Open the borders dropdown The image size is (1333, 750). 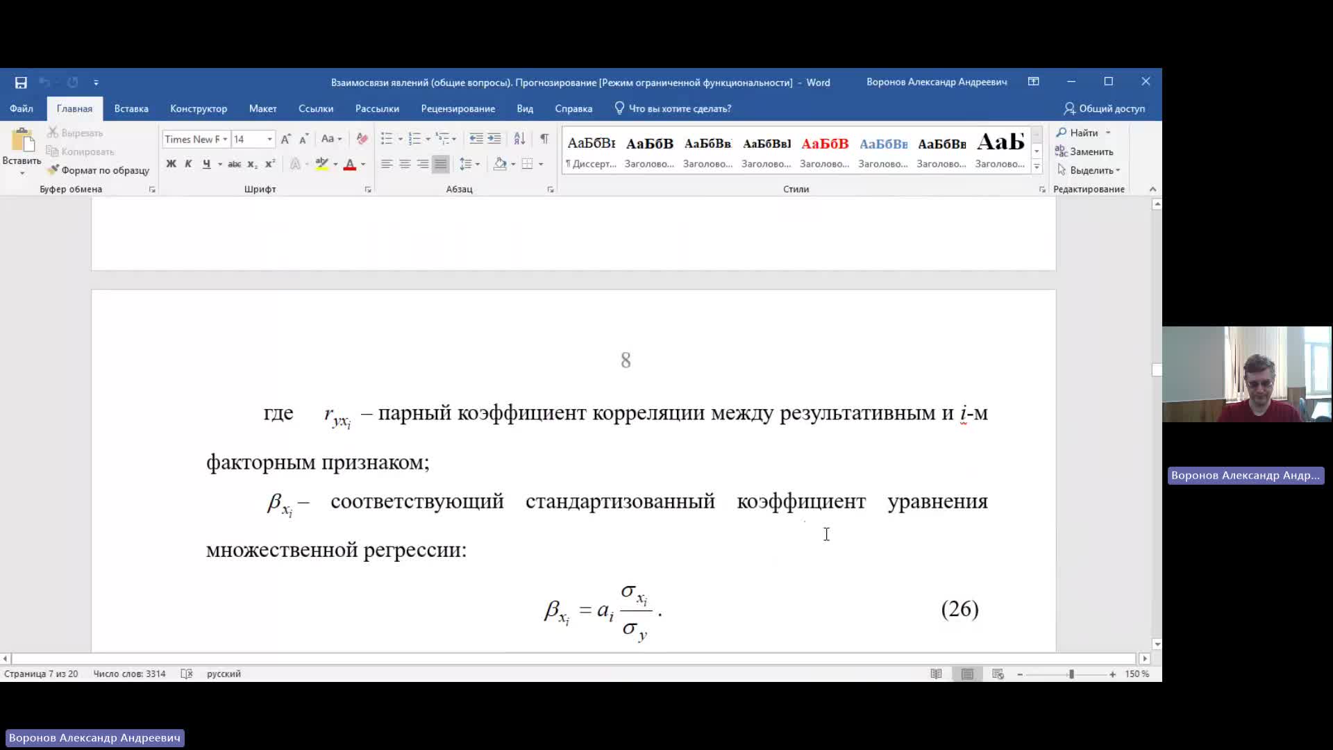541,164
